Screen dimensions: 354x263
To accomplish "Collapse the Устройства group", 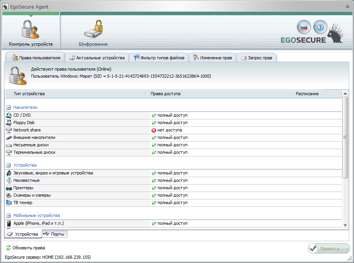I will pyautogui.click(x=8, y=165).
